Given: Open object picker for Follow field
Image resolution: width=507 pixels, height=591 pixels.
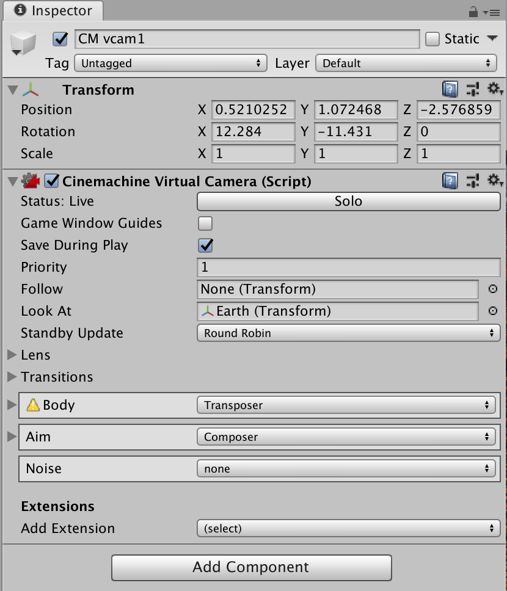Looking at the screenshot, I should point(493,289).
